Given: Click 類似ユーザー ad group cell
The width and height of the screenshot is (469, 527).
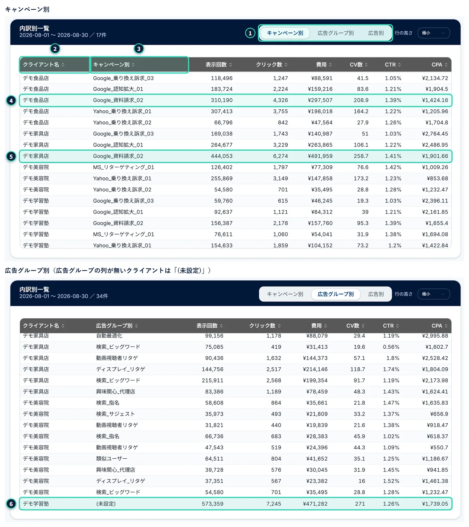Looking at the screenshot, I should pyautogui.click(x=112, y=459).
